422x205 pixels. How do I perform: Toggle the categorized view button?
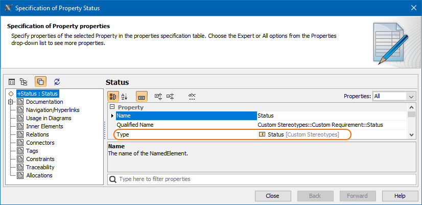pos(113,96)
